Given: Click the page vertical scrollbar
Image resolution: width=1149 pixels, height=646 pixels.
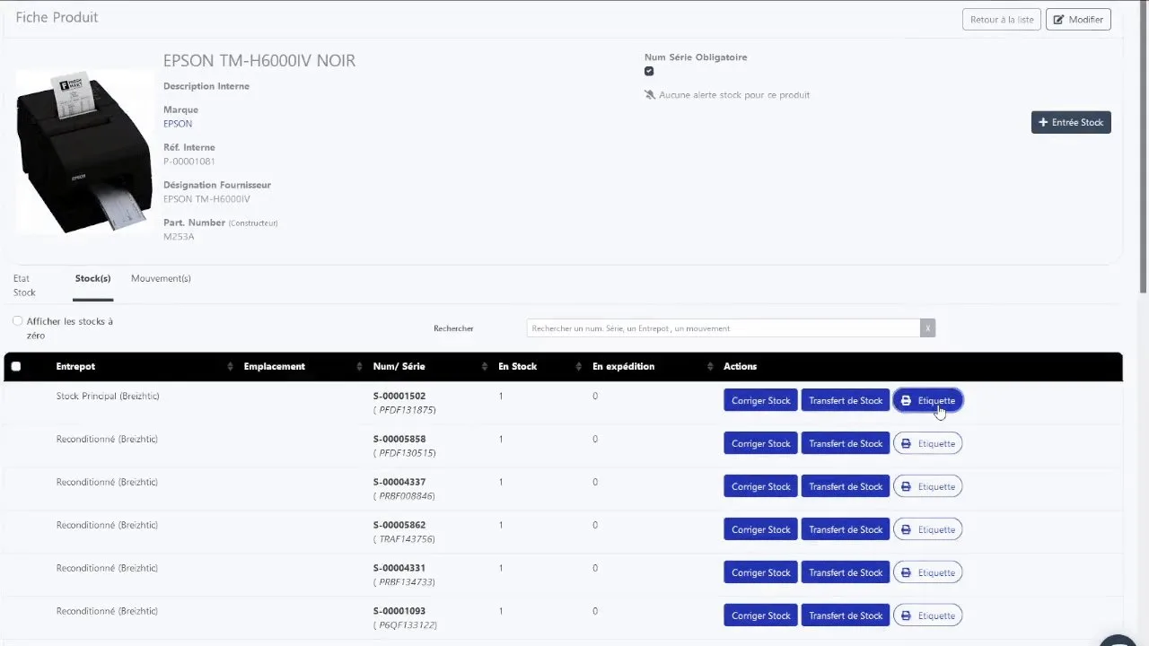Looking at the screenshot, I should (x=1143, y=148).
